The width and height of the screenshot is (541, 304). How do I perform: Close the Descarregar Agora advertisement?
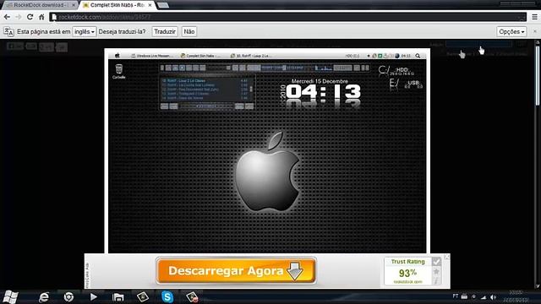447,257
